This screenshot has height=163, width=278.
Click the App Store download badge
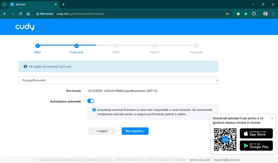pyautogui.click(x=256, y=133)
